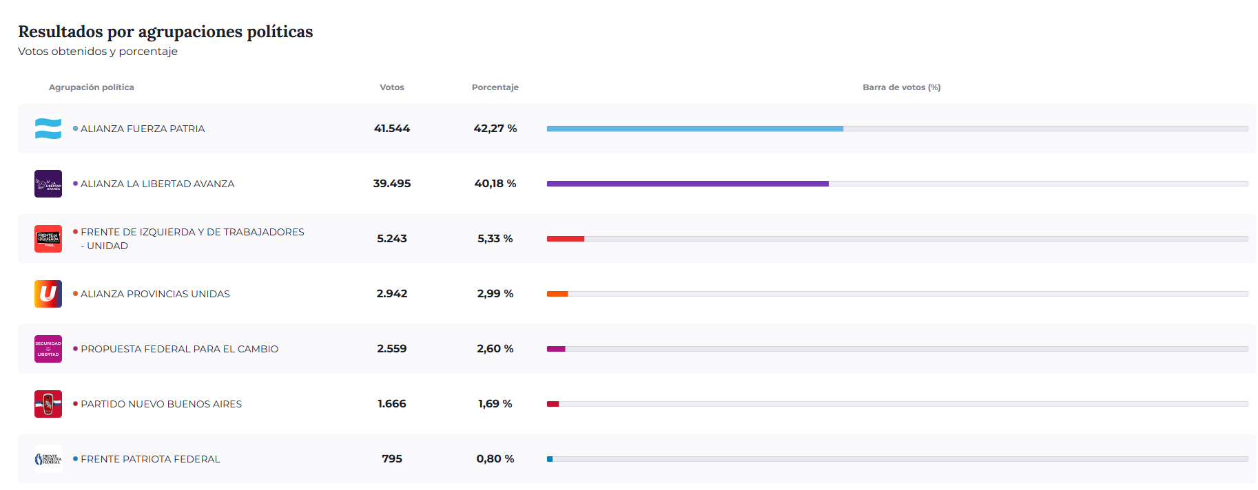Click the 0,80 % percentage value
Viewport: 1258px width, 490px height.
pos(495,459)
